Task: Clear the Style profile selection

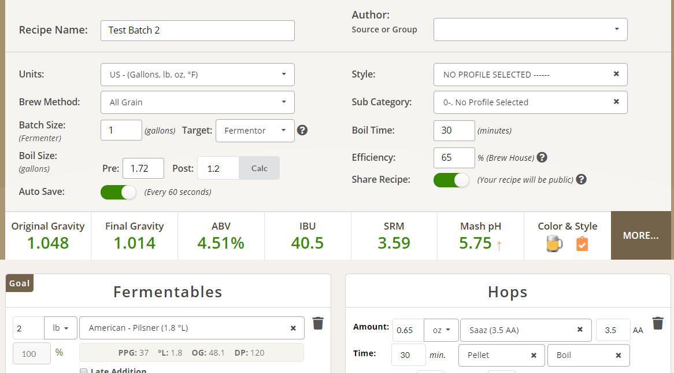Action: click(616, 74)
